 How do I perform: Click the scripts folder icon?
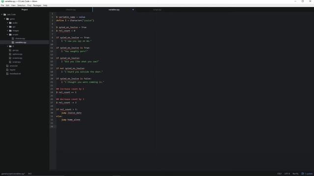[x=10, y=35]
